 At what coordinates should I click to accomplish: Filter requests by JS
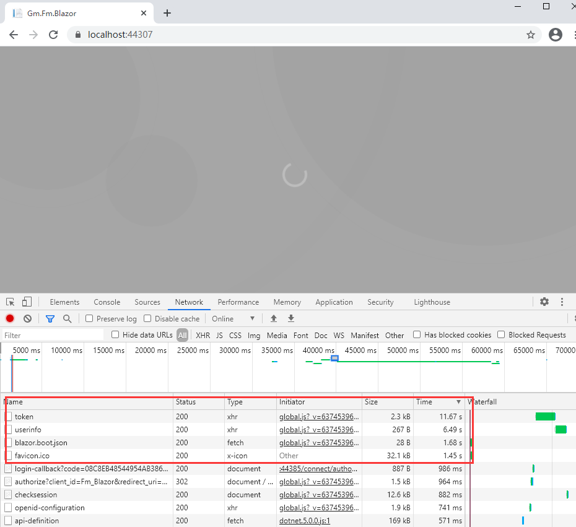219,335
